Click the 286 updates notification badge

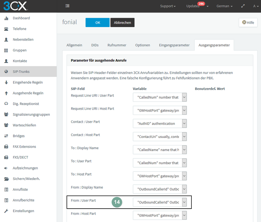tap(201, 4)
